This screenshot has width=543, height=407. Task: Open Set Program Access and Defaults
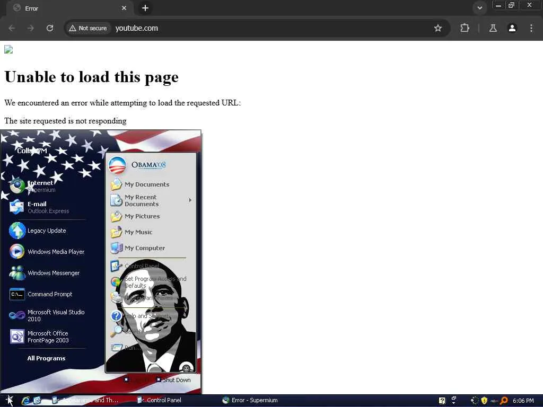pos(149,282)
